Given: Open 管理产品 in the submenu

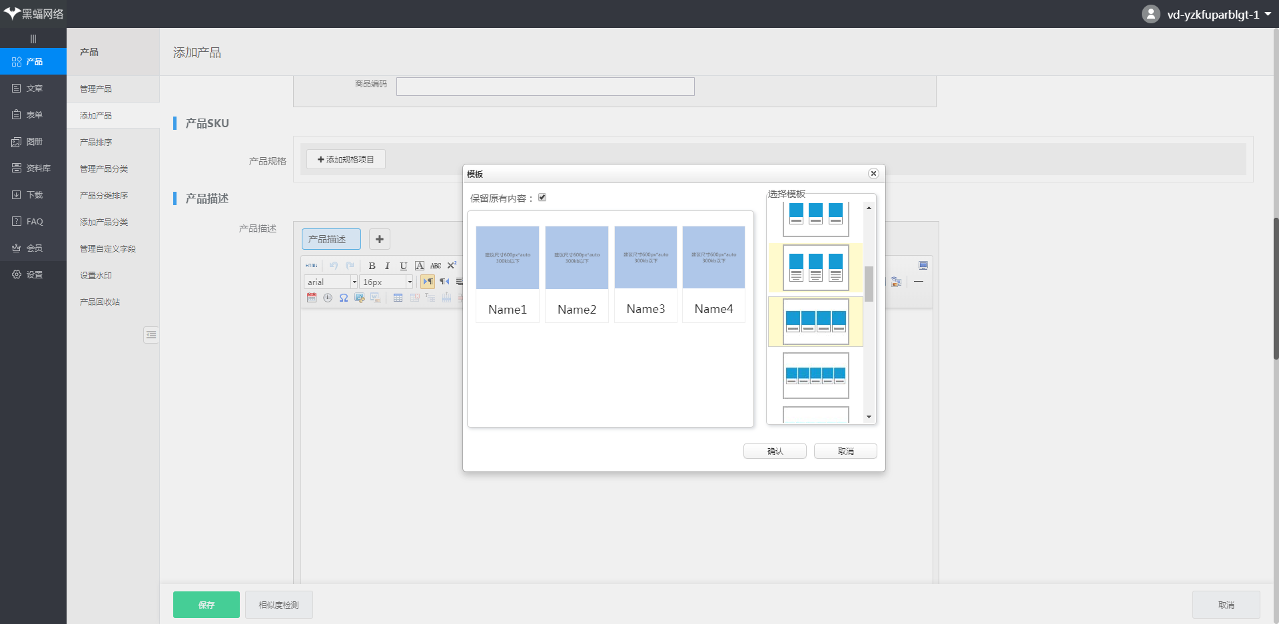Looking at the screenshot, I should [96, 89].
